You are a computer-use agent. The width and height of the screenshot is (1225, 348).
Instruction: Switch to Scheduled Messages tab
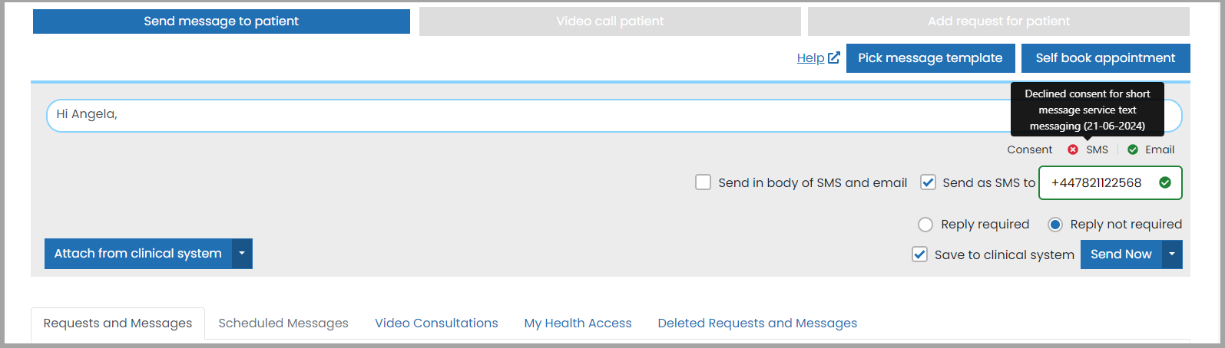click(x=283, y=323)
